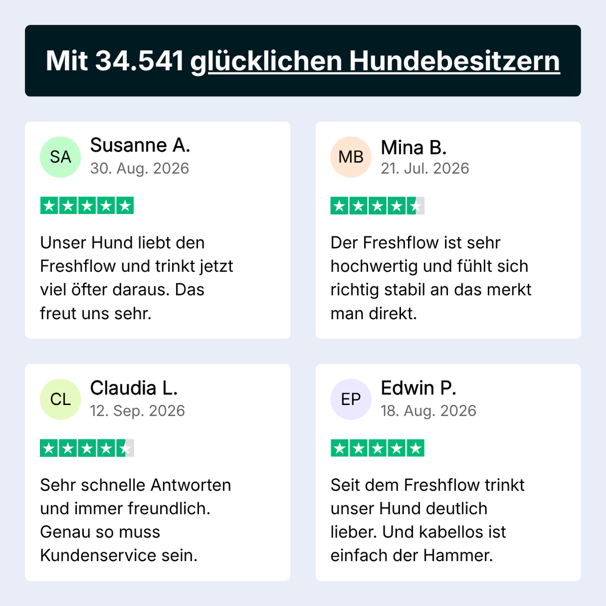Select review text about Kundenservice
606x606 pixels.
[x=135, y=520]
